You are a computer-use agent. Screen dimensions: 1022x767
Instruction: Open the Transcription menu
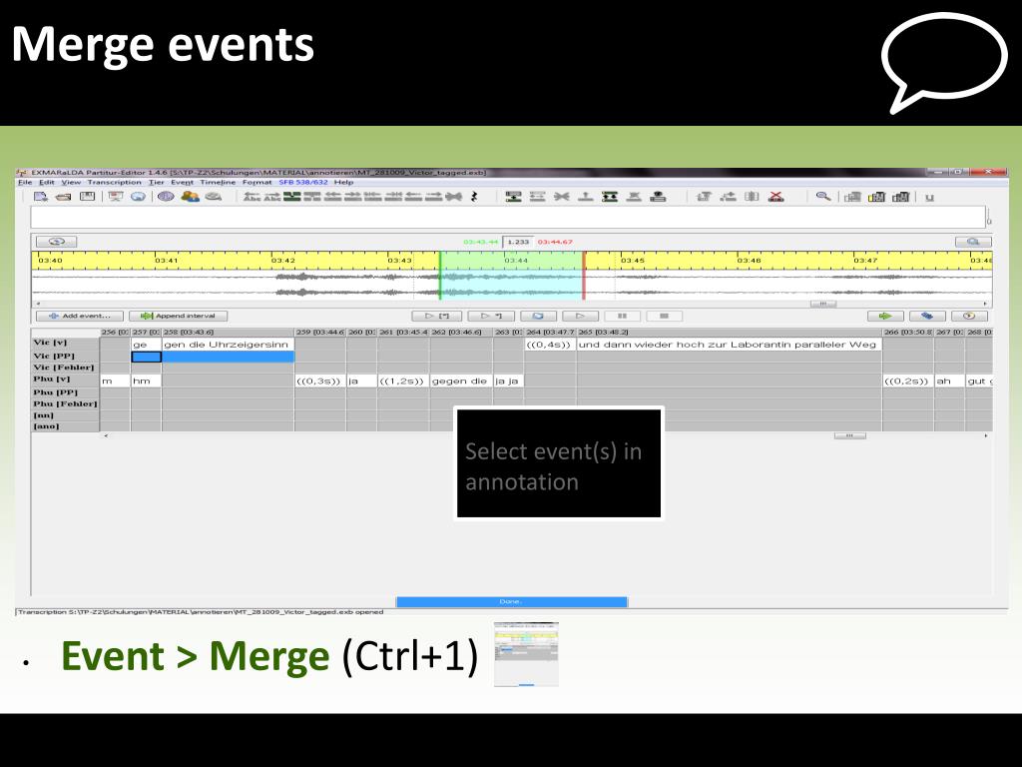point(114,183)
